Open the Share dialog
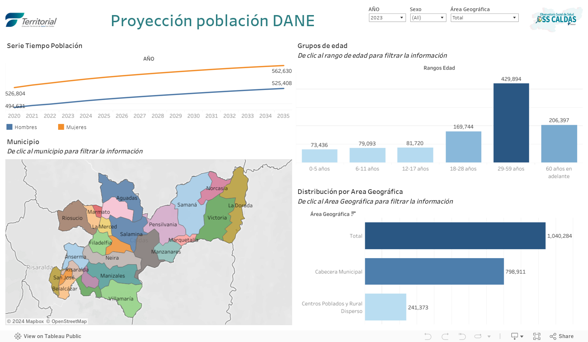Image resolution: width=588 pixels, height=342 pixels. (562, 336)
